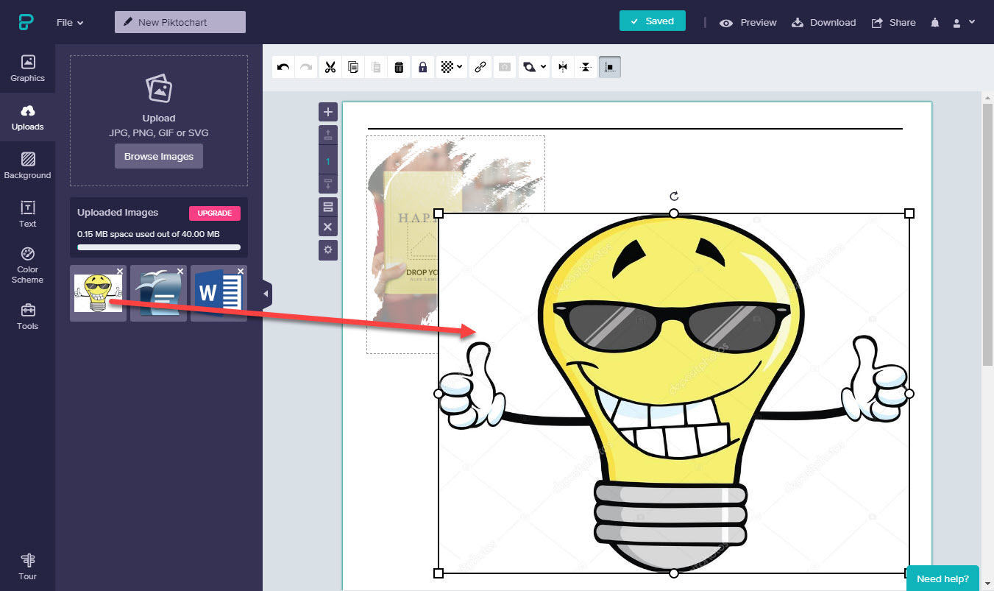994x591 pixels.
Task: Remove the OpenOffice uploaded image
Action: point(181,271)
